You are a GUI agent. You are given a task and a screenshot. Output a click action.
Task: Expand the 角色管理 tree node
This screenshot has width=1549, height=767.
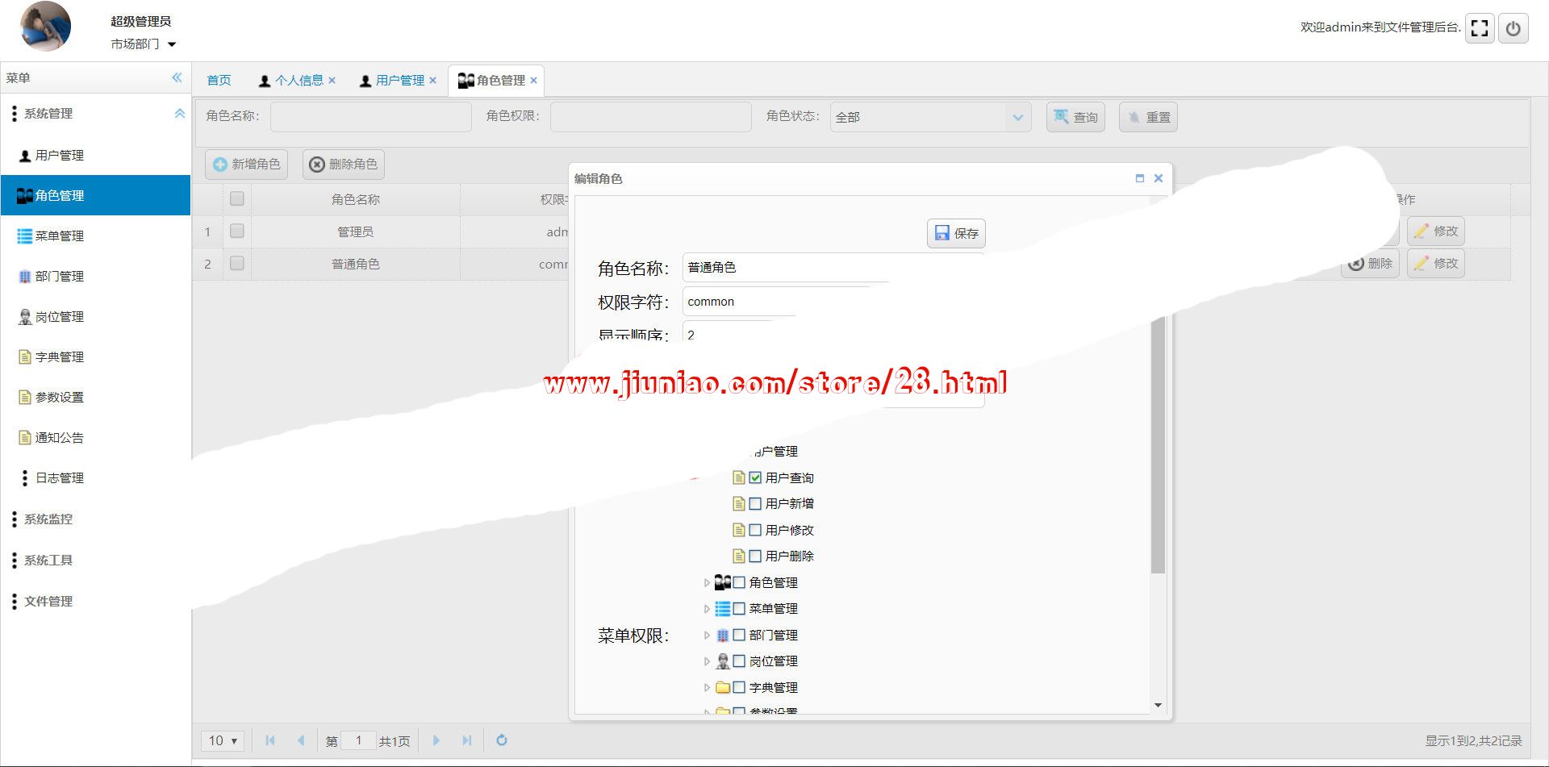[707, 582]
